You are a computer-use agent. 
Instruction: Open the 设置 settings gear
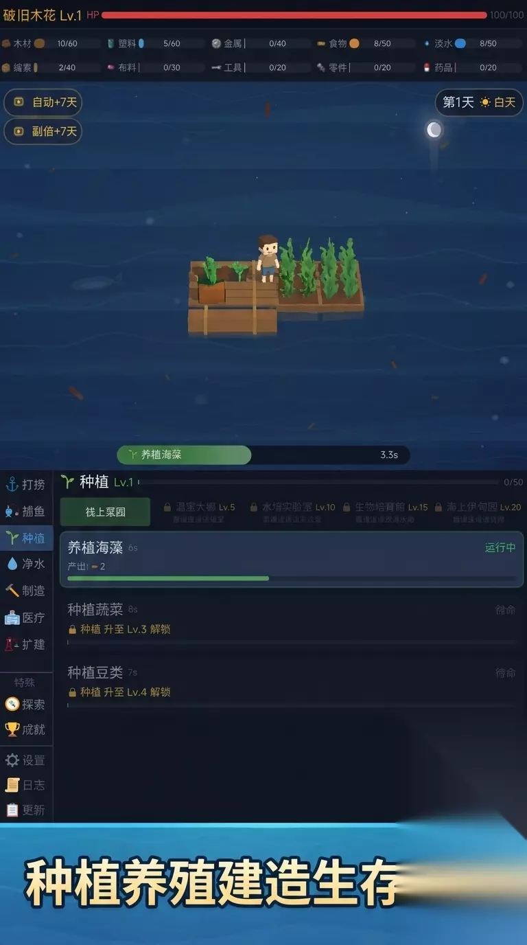tap(26, 760)
